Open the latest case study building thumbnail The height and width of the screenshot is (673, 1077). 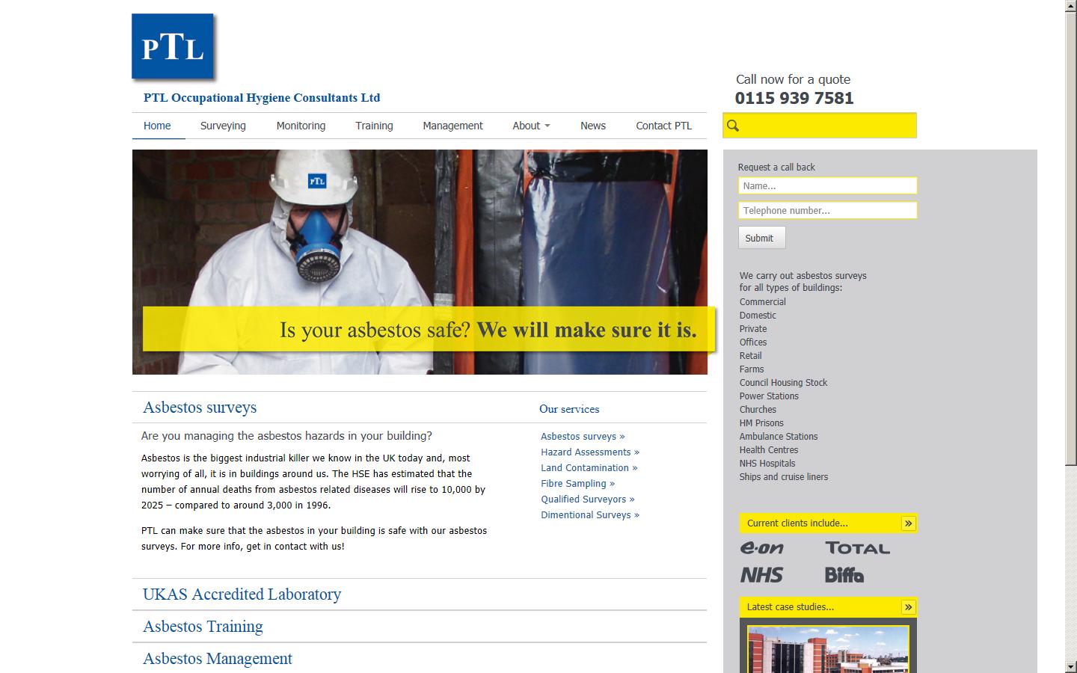(x=828, y=649)
